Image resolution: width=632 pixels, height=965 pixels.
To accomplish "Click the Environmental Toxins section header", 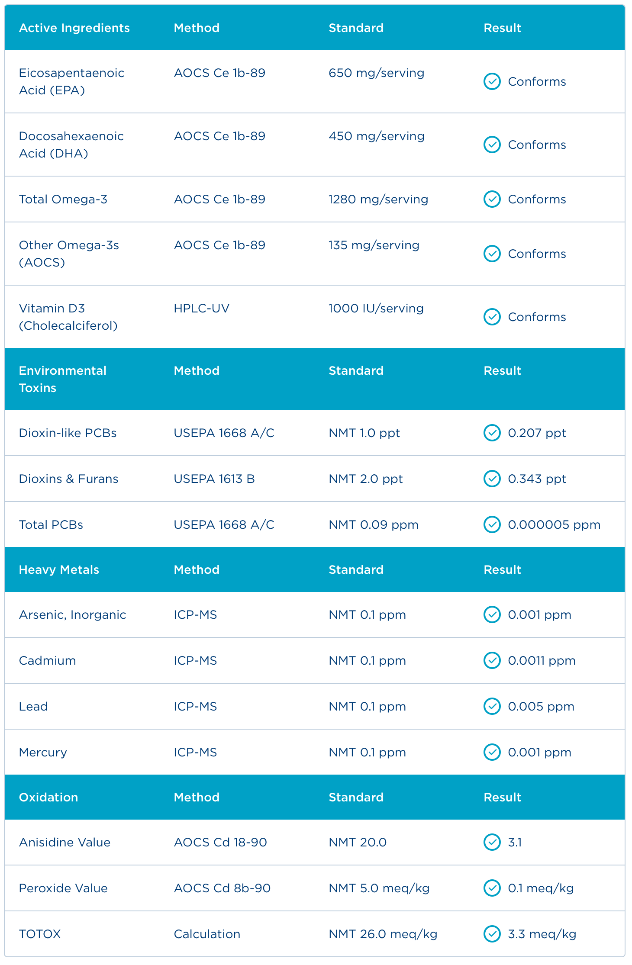I will tap(62, 379).
